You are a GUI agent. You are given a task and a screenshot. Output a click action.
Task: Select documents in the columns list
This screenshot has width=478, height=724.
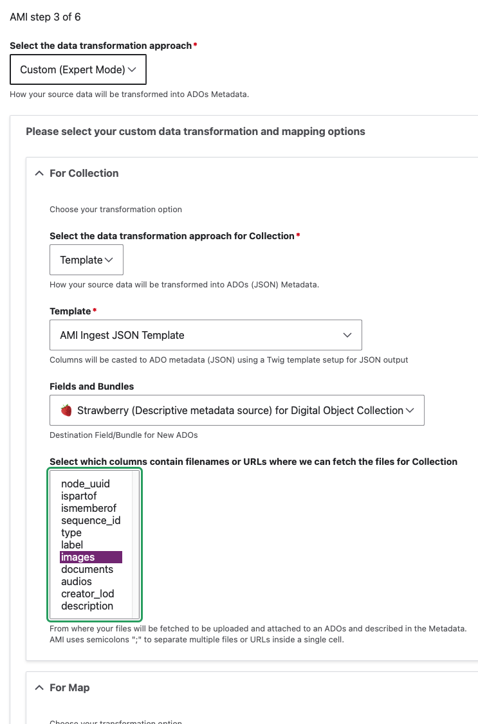(x=87, y=569)
